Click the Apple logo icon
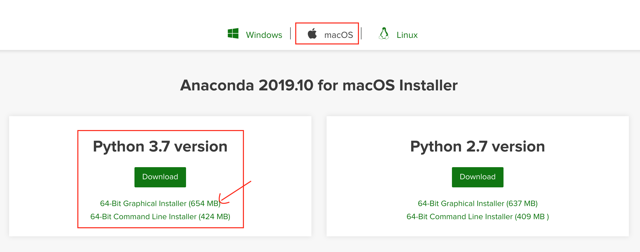 click(312, 34)
